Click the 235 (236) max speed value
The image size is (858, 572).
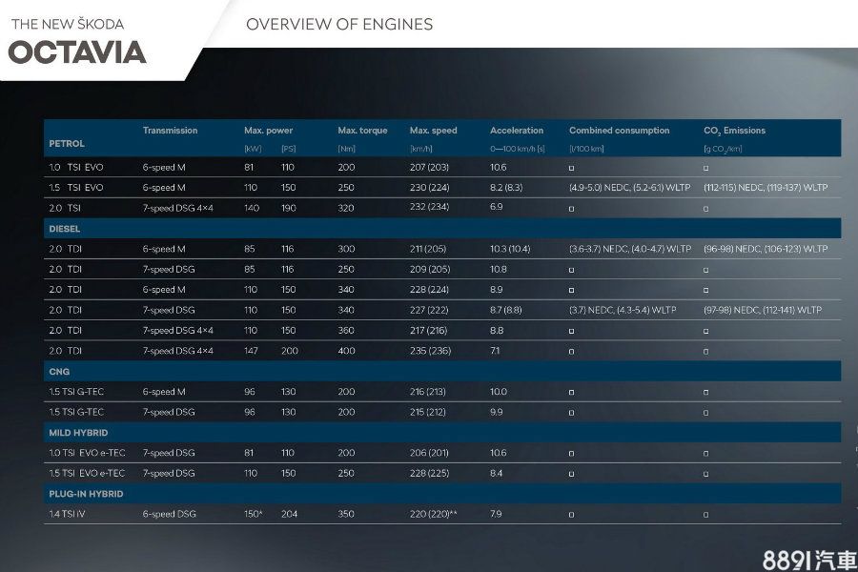429,351
